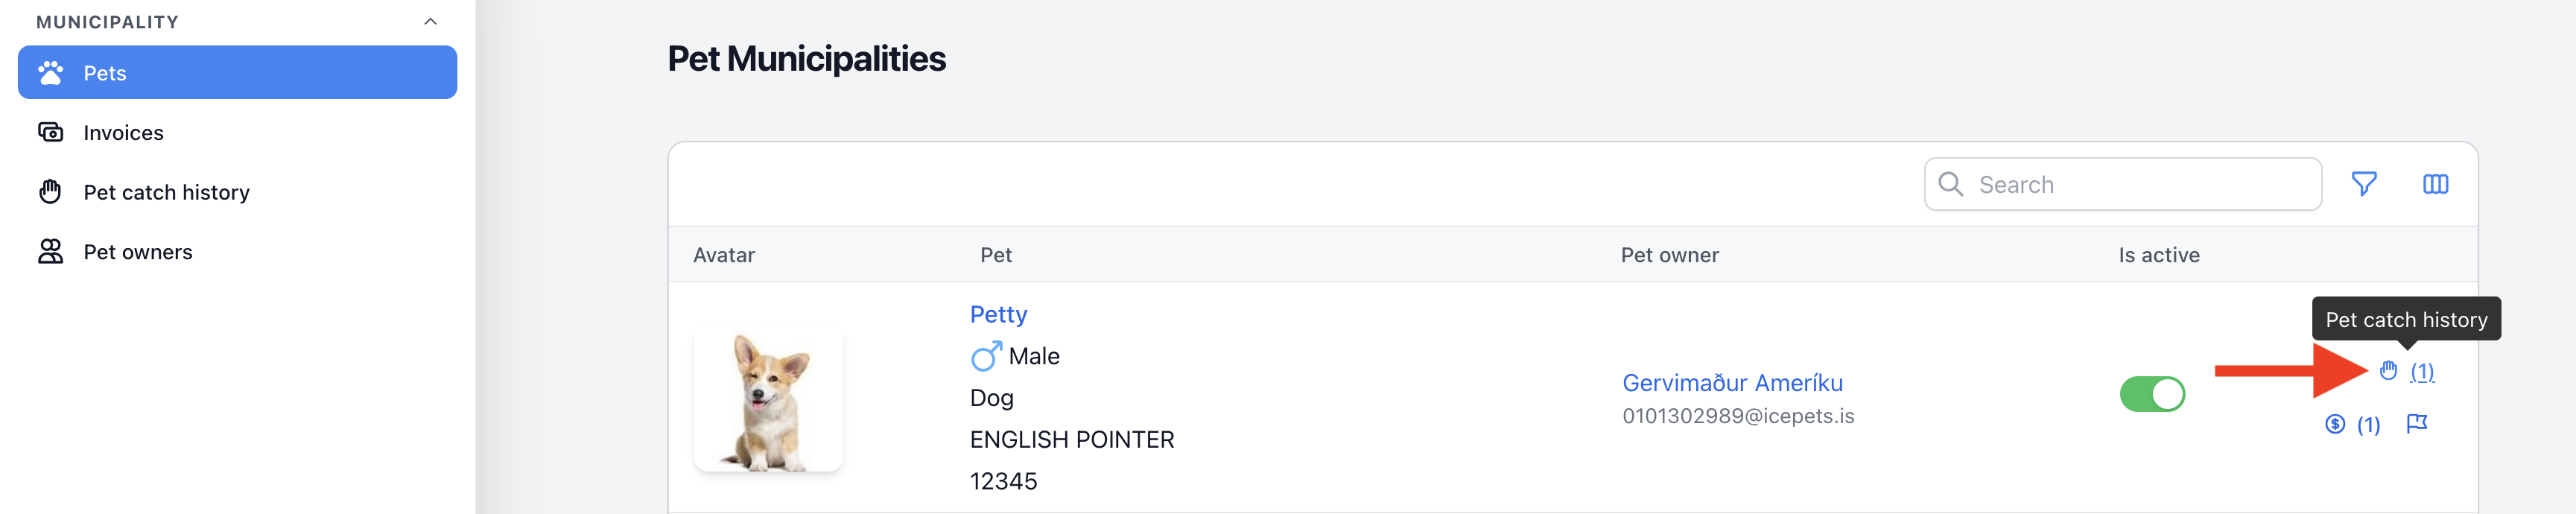Open the Petty pet link
Image resolution: width=2576 pixels, height=514 pixels.
(x=998, y=314)
